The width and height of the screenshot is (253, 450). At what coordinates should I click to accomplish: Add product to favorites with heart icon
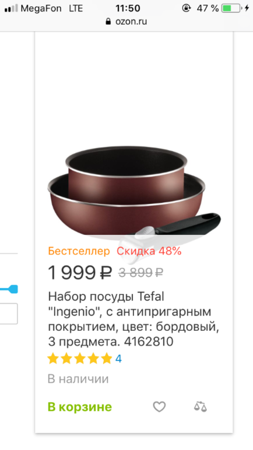[159, 407]
